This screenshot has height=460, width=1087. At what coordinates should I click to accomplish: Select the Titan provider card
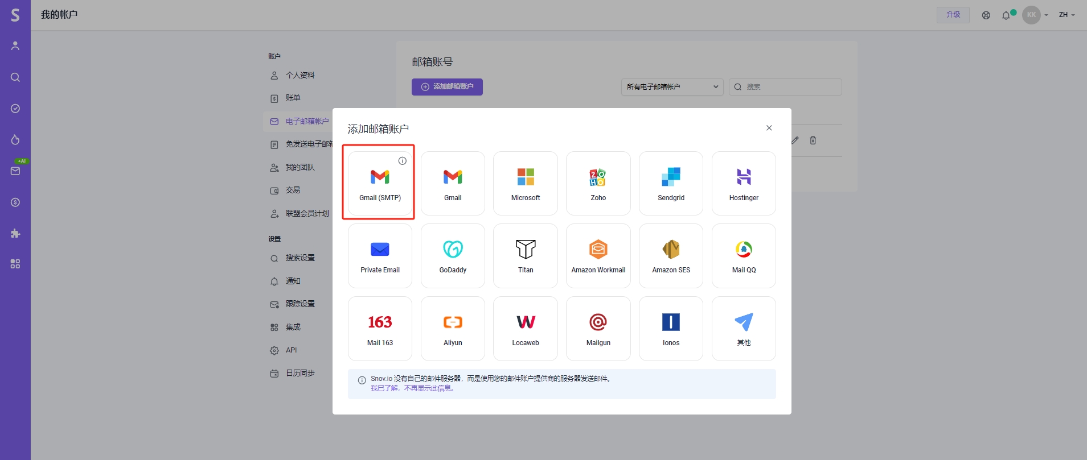526,256
